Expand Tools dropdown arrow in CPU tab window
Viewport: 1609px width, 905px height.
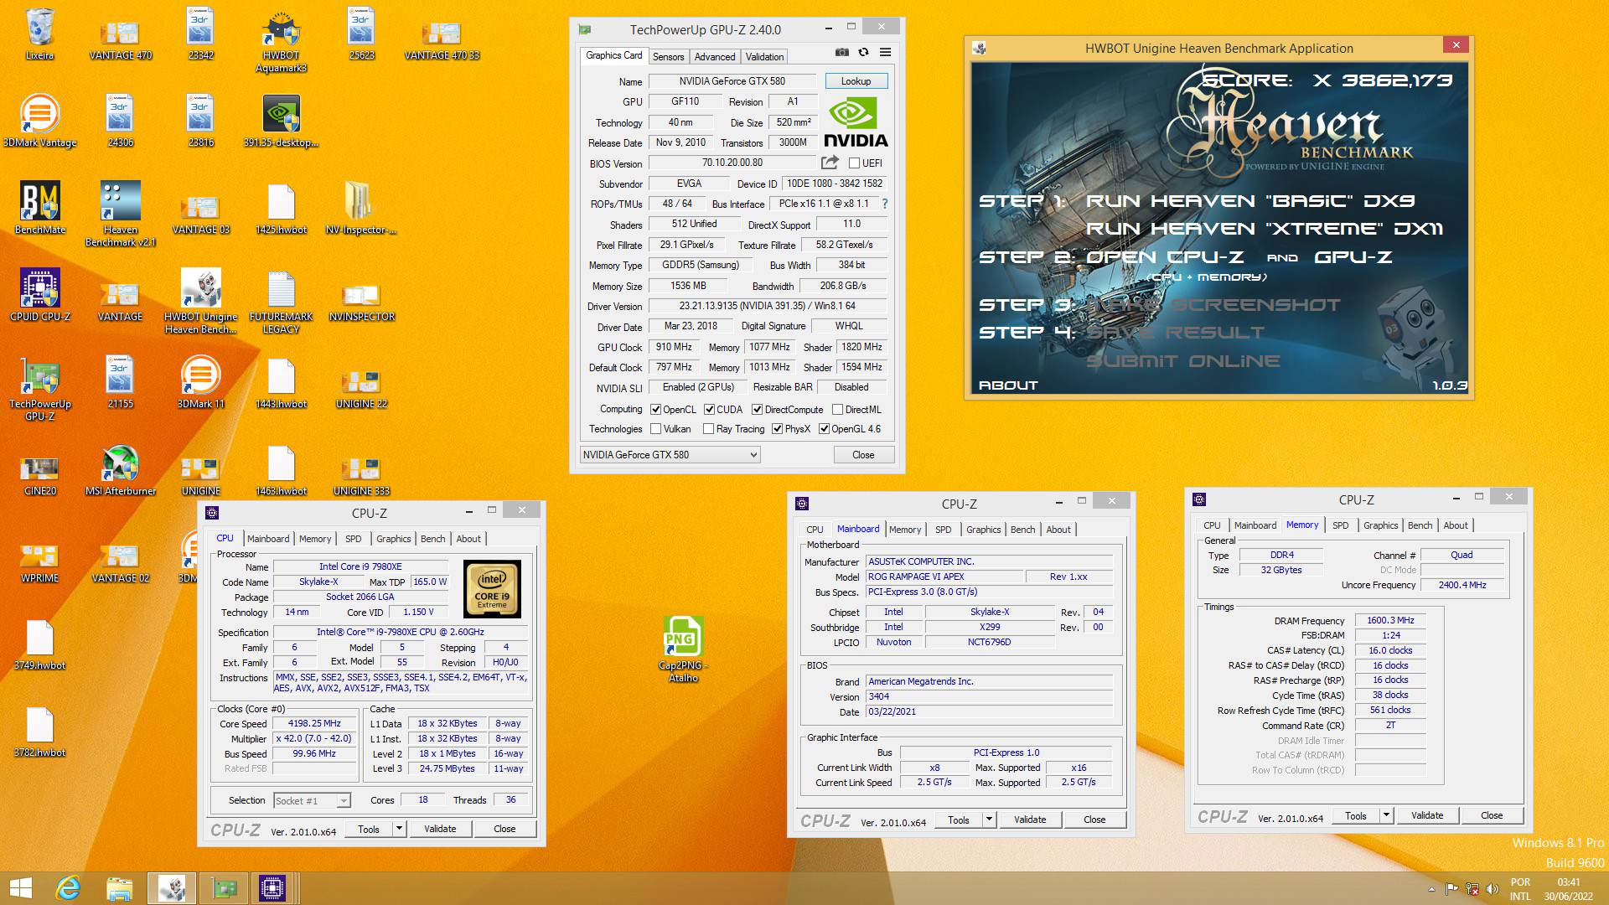[399, 829]
